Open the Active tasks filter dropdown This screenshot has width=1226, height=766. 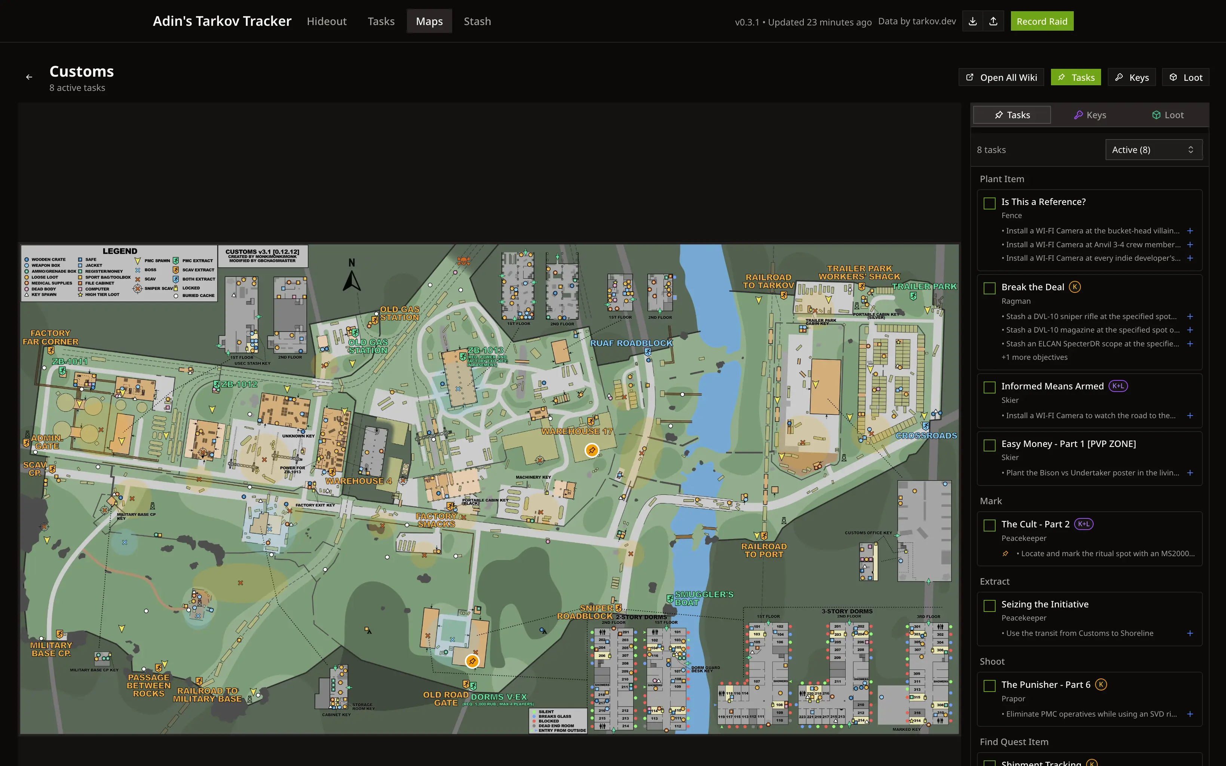point(1153,150)
